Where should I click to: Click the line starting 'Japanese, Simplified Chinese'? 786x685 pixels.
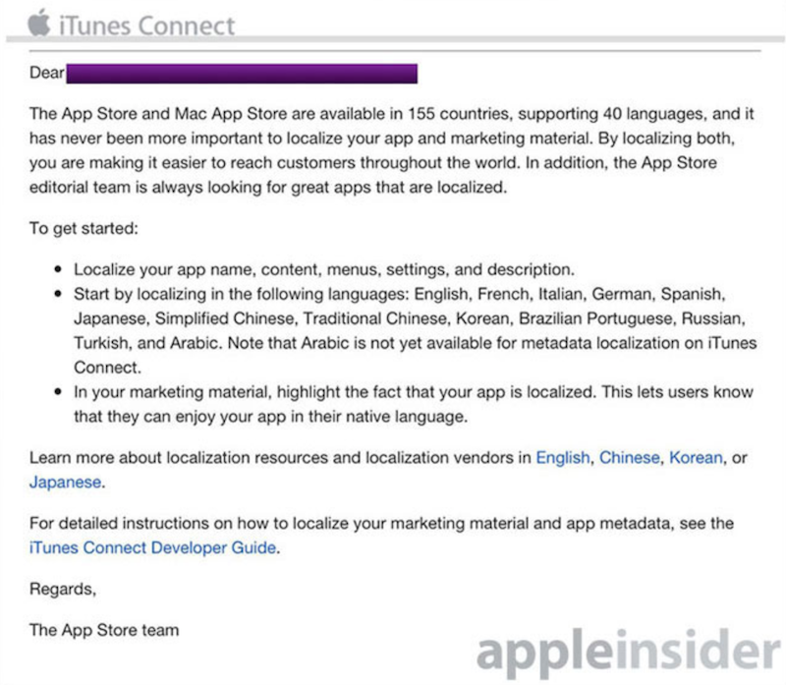410,319
